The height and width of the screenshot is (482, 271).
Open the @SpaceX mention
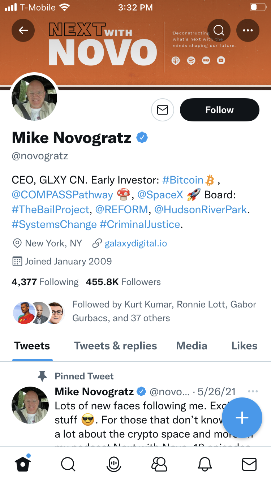160,195
